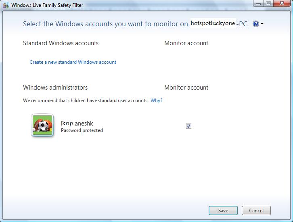Cancel the account selection dialog

coord(256,211)
